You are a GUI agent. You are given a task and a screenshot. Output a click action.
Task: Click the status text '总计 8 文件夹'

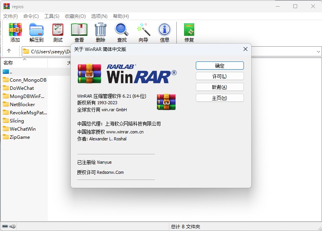pyautogui.click(x=185, y=226)
